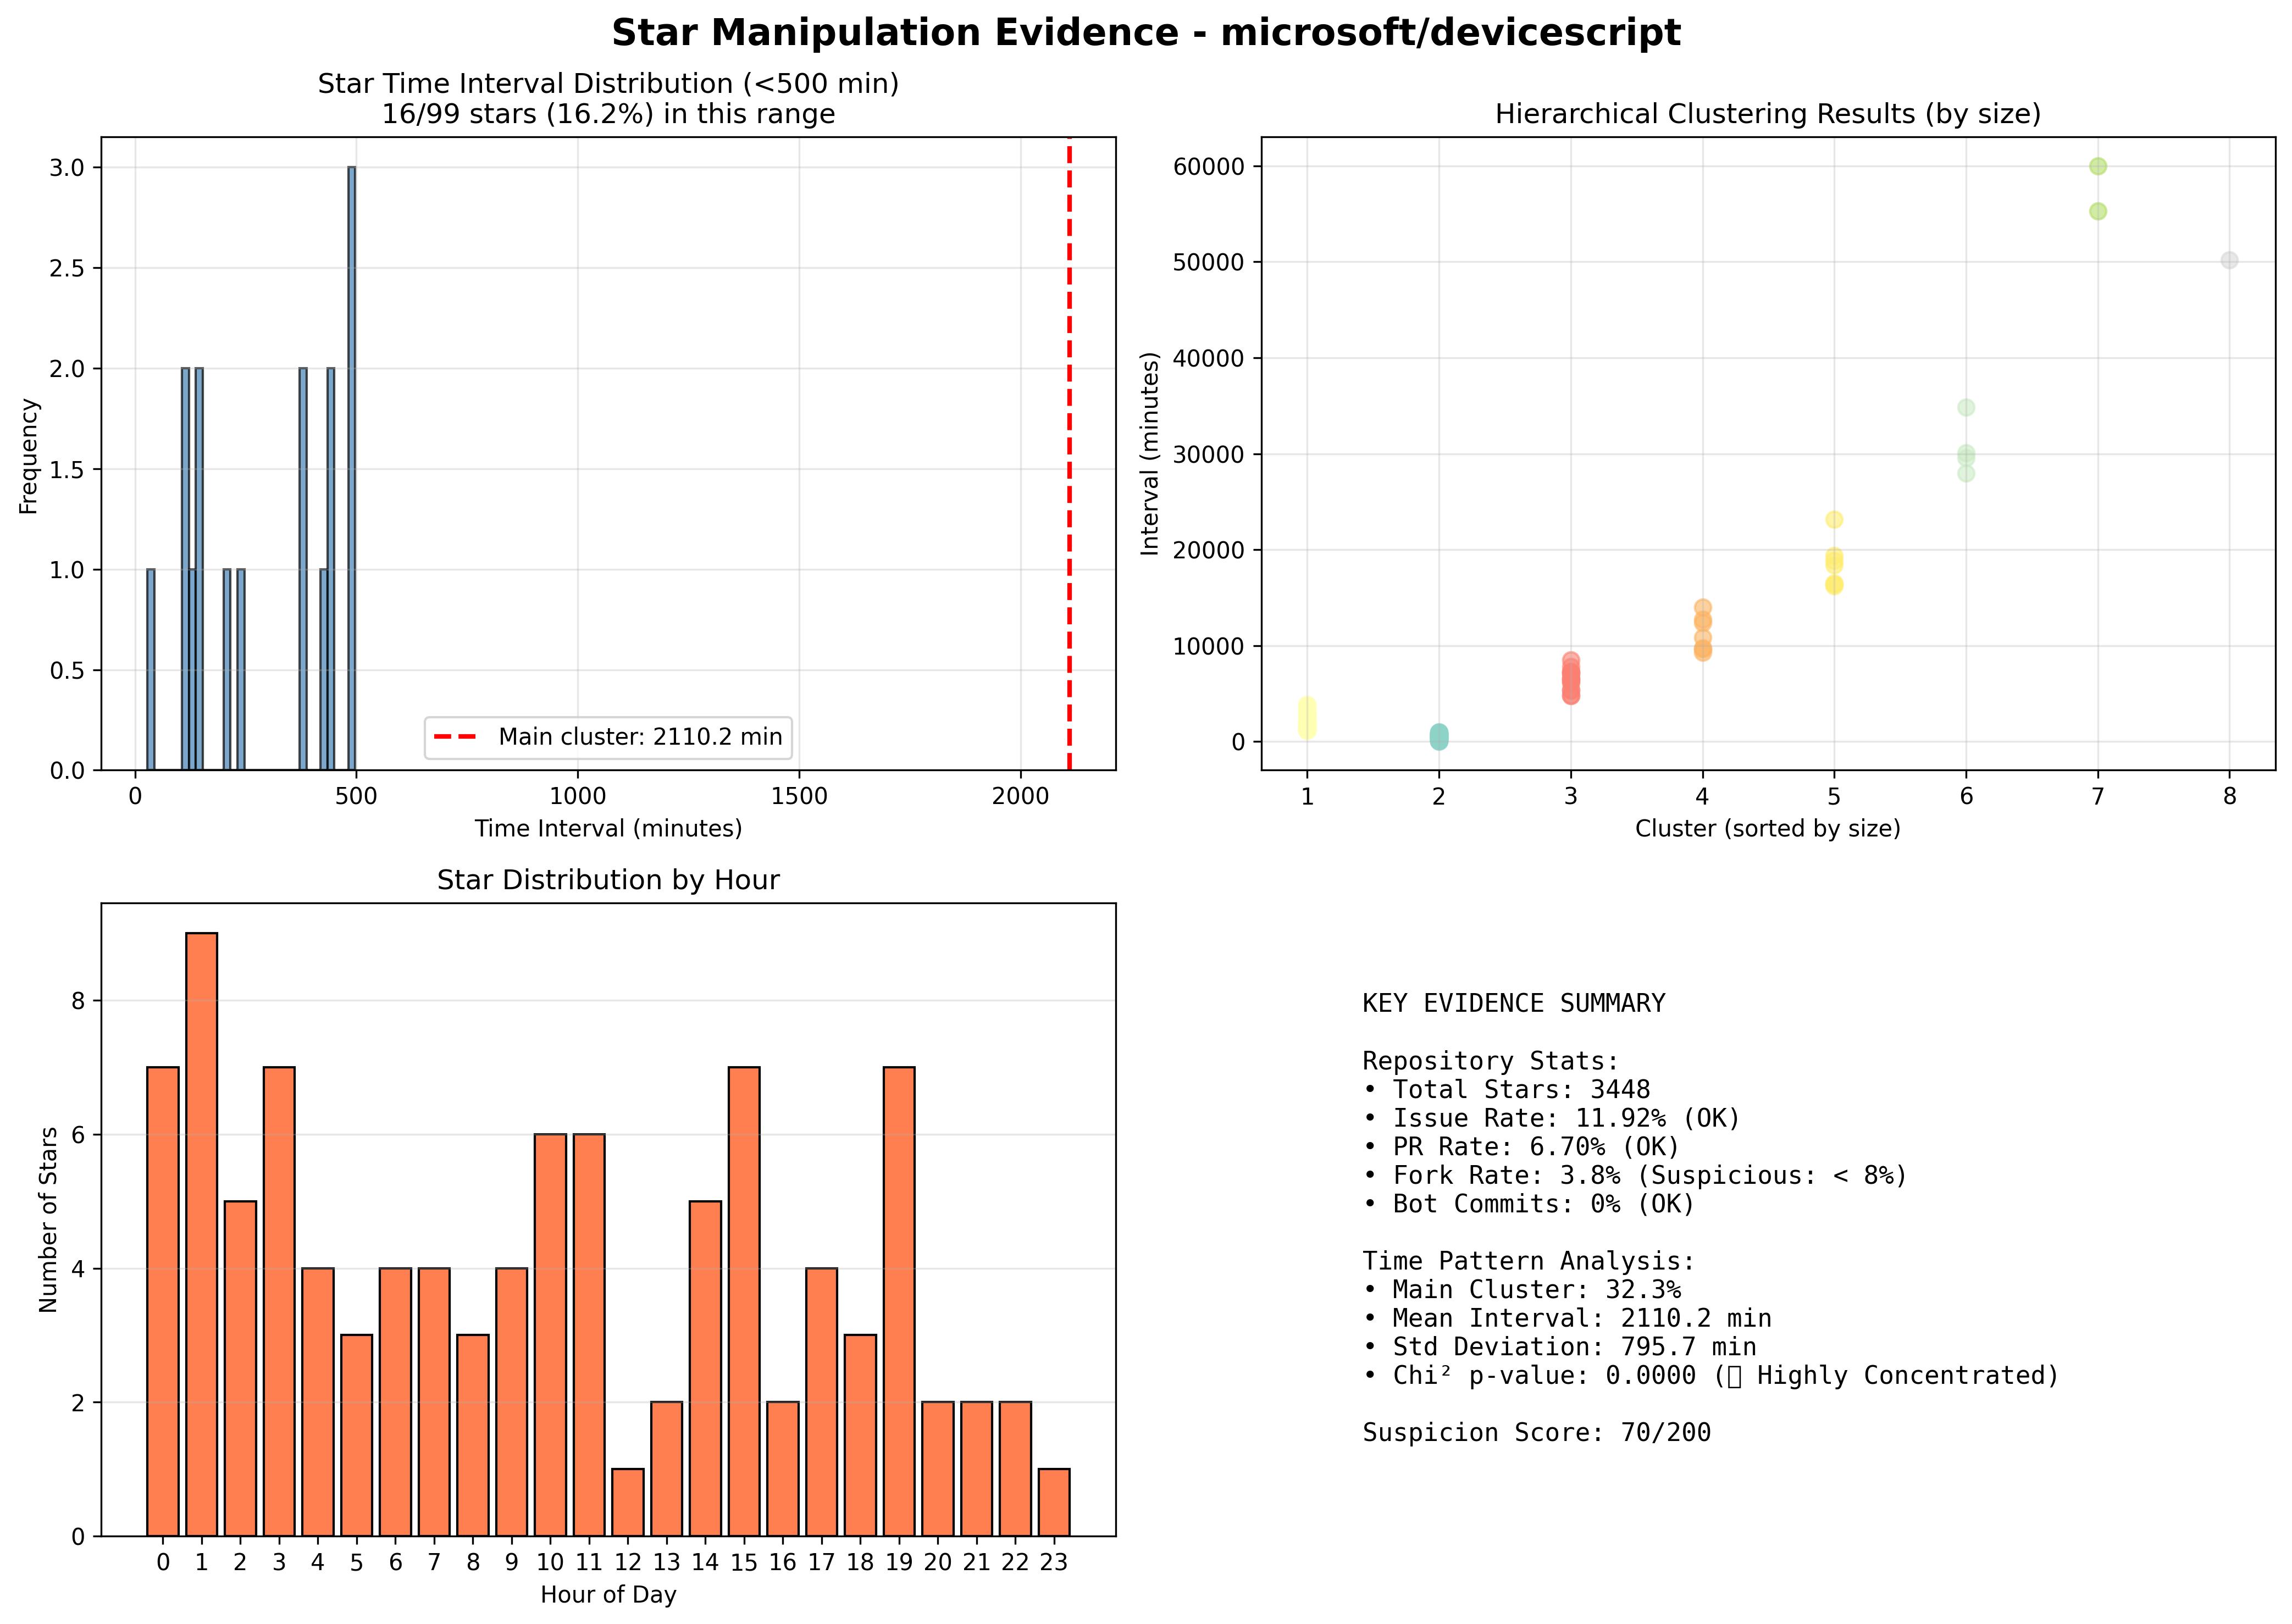Click the 'Hierarchical Clustering Results (by size)' title

coord(1767,114)
